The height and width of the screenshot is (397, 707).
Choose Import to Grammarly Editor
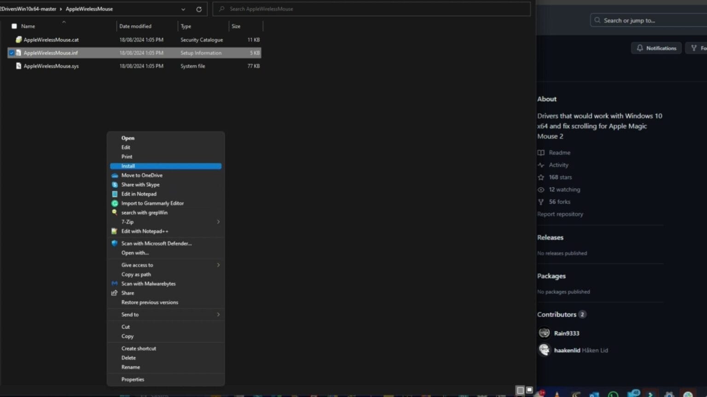[x=152, y=203]
